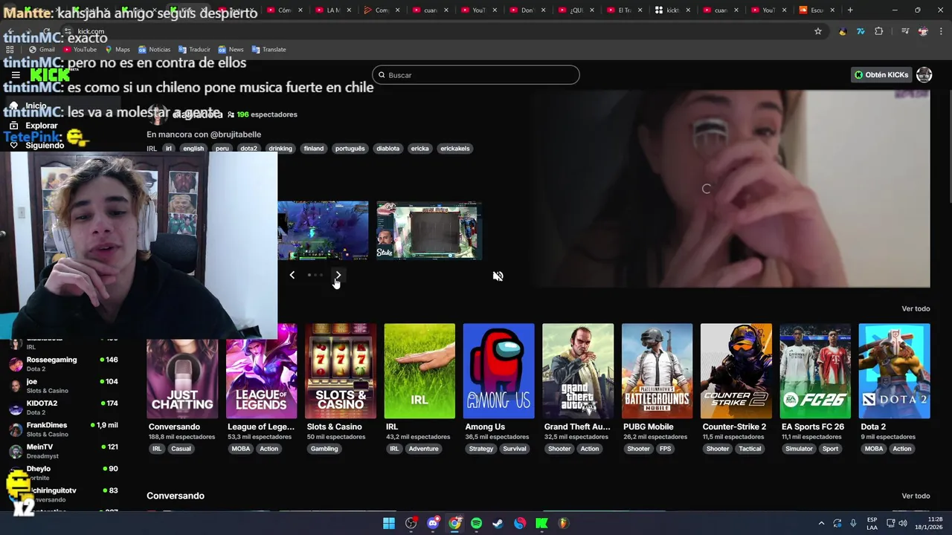This screenshot has width=952, height=535.
Task: Open the Among Us category card
Action: click(x=498, y=371)
